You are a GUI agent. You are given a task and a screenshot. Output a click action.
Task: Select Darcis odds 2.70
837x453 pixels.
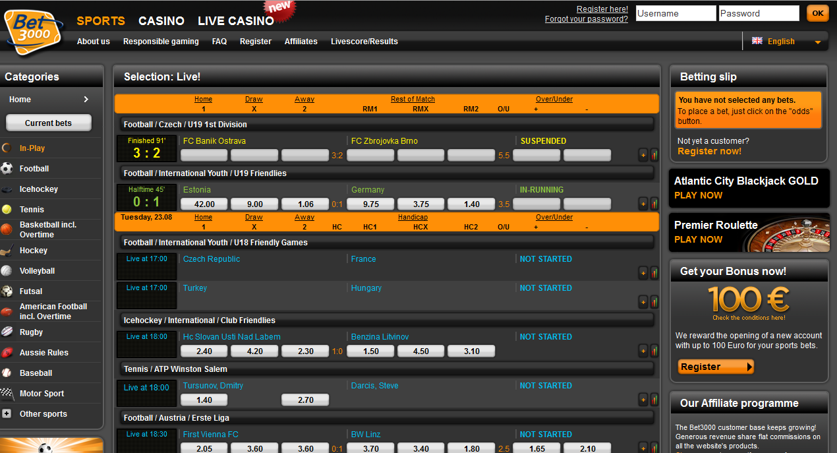tap(305, 400)
